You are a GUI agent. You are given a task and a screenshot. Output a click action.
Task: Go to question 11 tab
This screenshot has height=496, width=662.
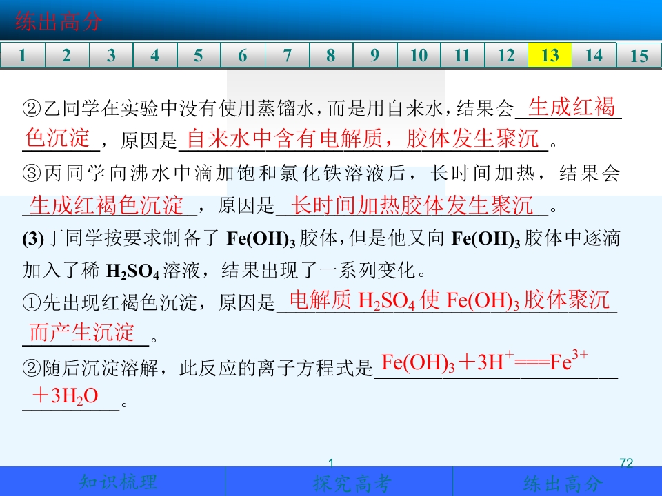tap(463, 55)
